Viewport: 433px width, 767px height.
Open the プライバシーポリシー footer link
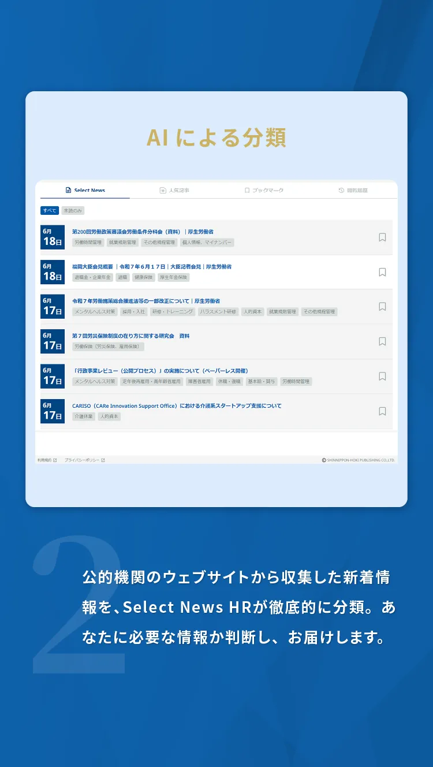pyautogui.click(x=85, y=460)
